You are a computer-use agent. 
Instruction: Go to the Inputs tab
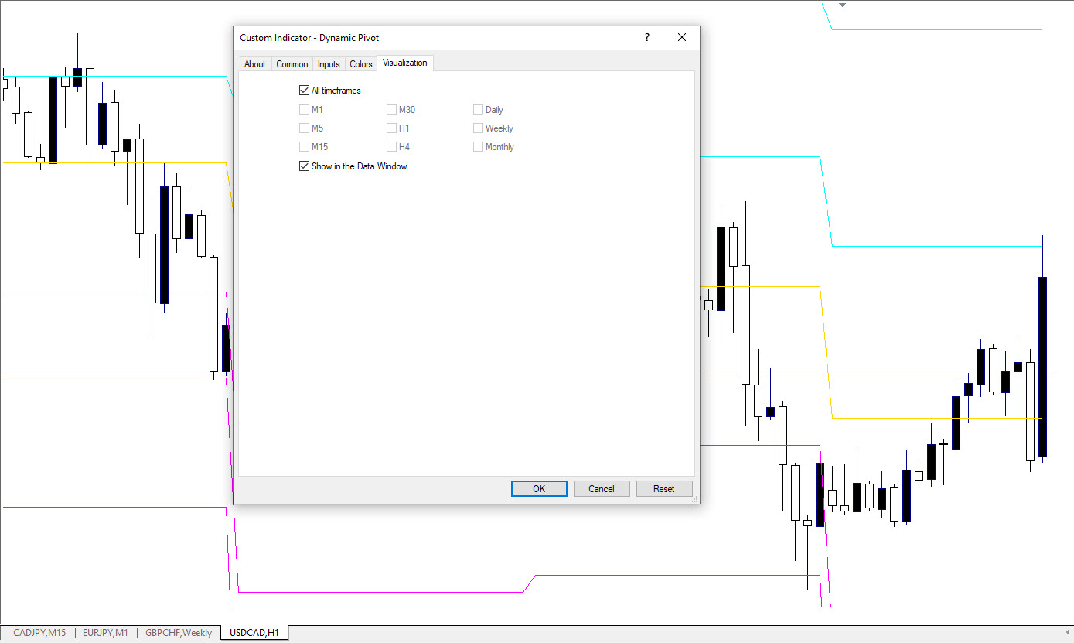(x=329, y=64)
